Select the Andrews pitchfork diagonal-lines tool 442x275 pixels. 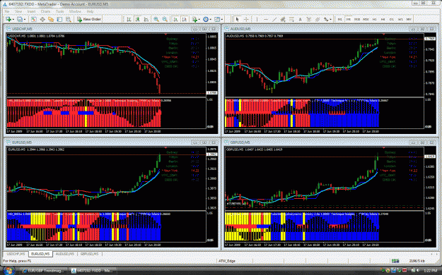click(318, 19)
